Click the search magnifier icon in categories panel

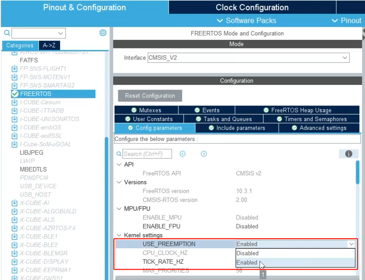(7, 33)
